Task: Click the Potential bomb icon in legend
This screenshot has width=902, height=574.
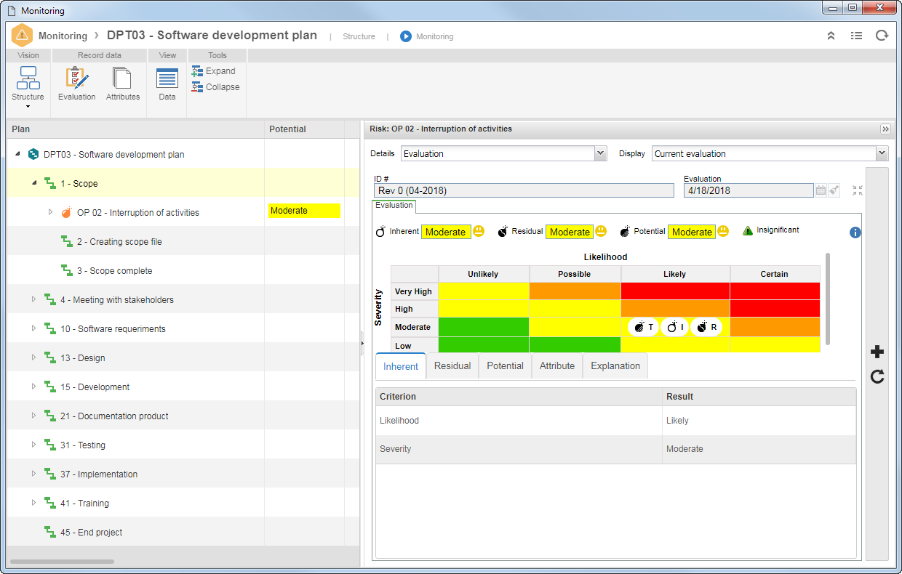Action: click(625, 232)
